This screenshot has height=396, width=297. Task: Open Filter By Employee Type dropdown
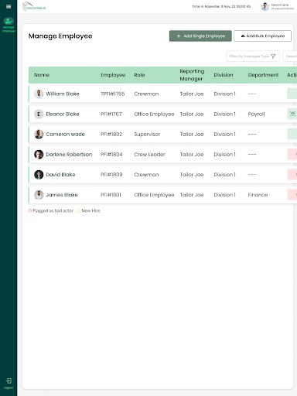(x=253, y=56)
